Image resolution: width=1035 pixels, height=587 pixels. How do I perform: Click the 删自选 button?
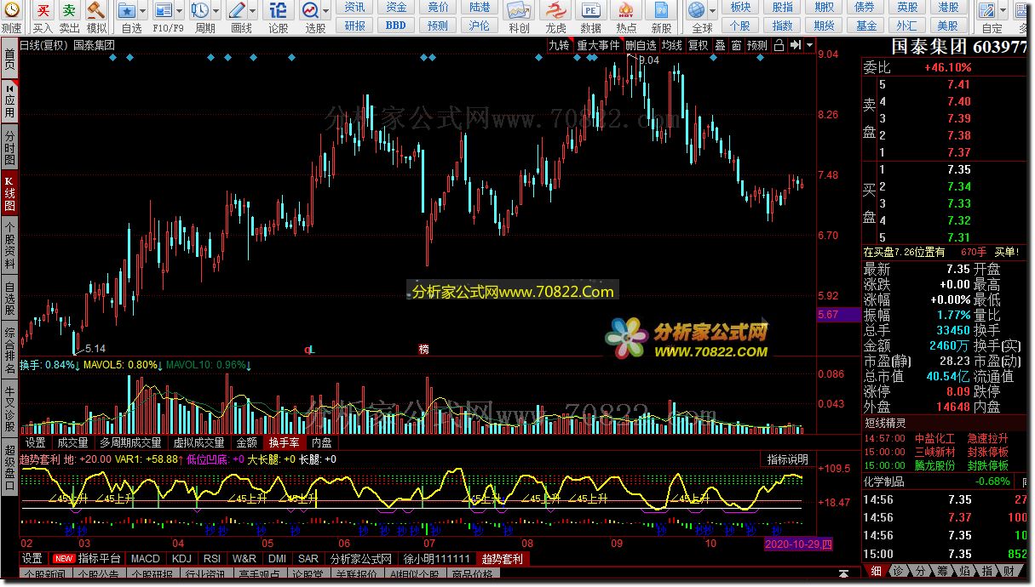(x=641, y=45)
